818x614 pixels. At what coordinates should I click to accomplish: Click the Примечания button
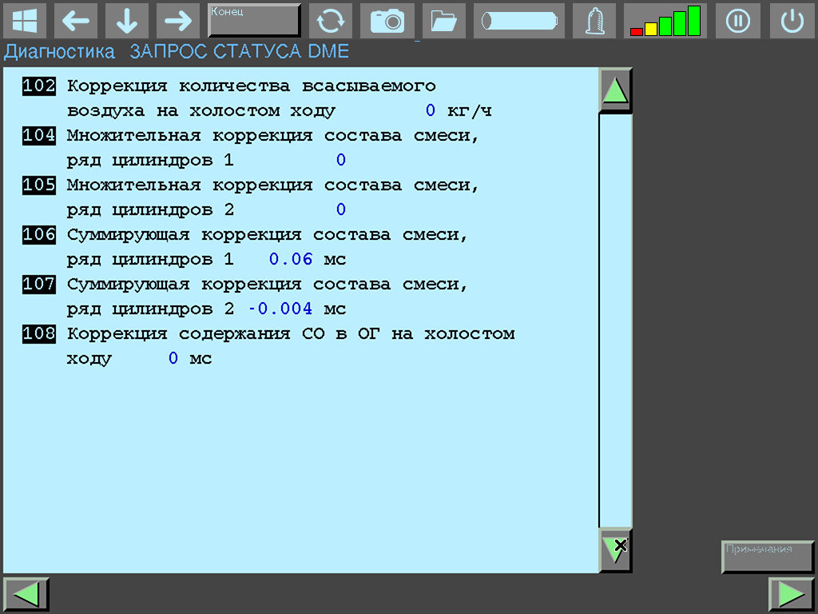coord(767,556)
